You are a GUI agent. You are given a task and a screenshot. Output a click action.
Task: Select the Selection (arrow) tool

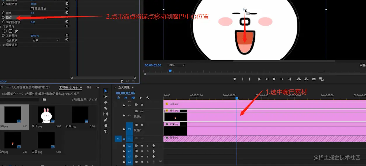pos(106,91)
